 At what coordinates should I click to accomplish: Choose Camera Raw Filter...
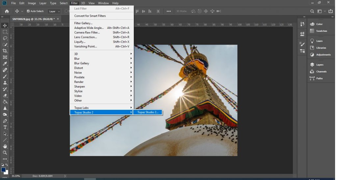click(102, 32)
